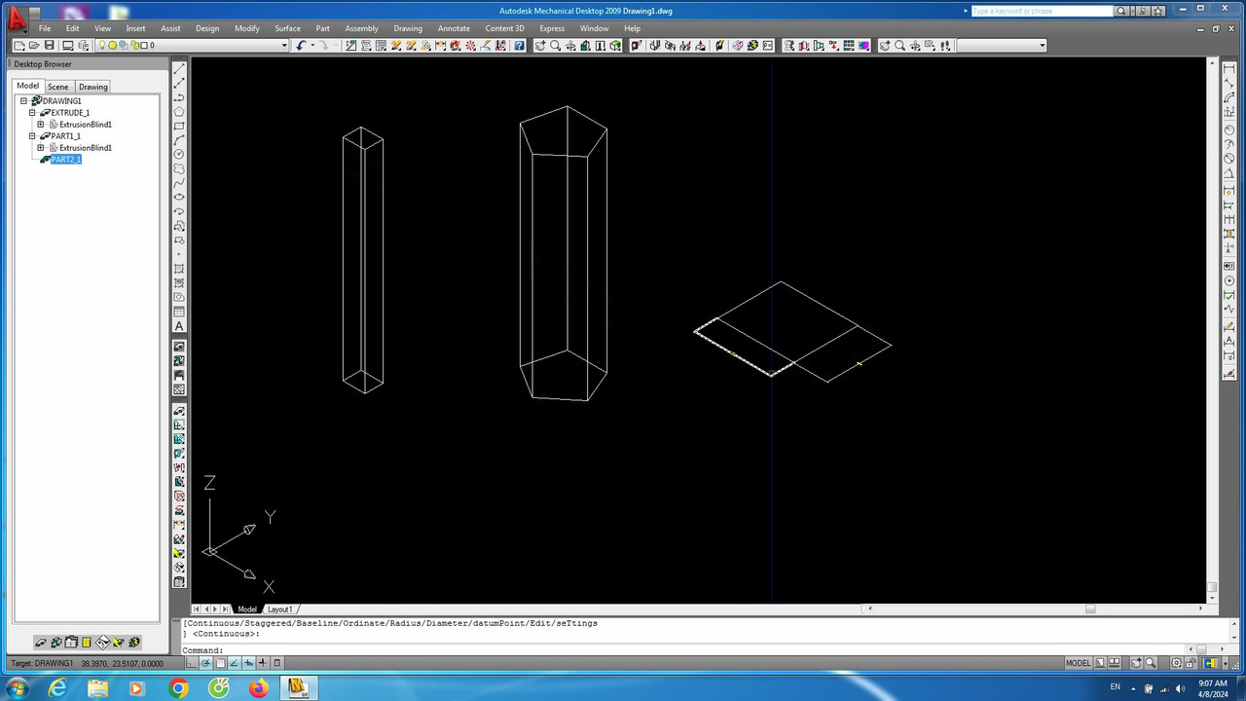Click the grid table icon in top toolbar

point(848,45)
